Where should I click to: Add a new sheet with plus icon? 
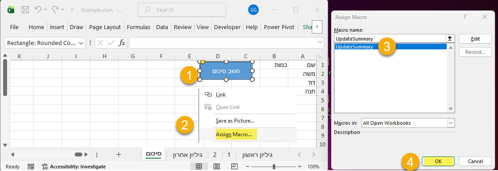[119, 155]
